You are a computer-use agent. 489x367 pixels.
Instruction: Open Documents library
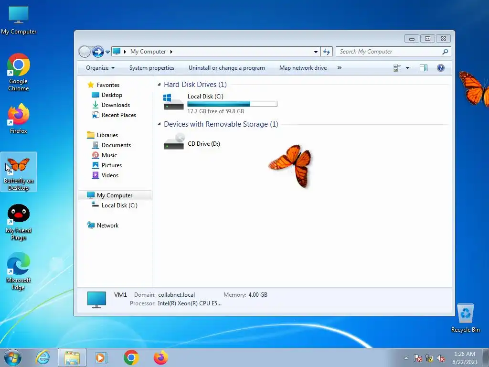[x=116, y=145]
